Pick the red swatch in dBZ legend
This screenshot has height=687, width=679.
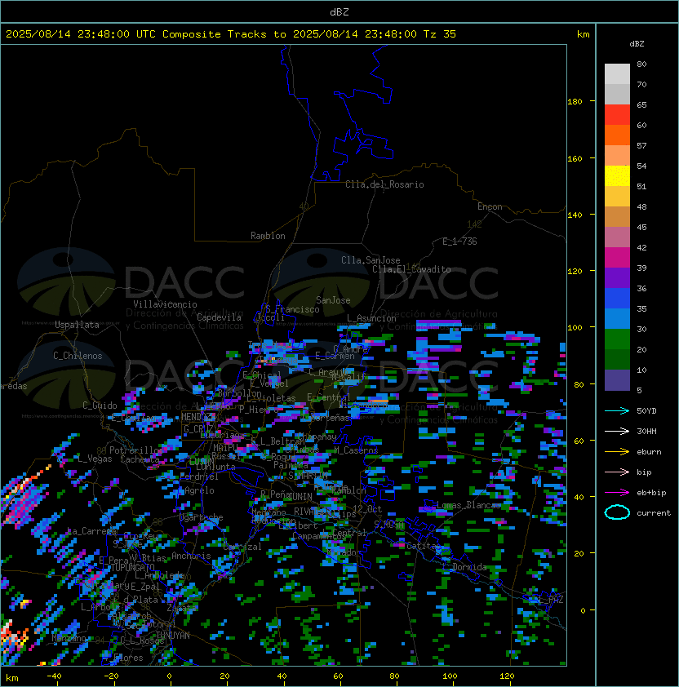617,115
